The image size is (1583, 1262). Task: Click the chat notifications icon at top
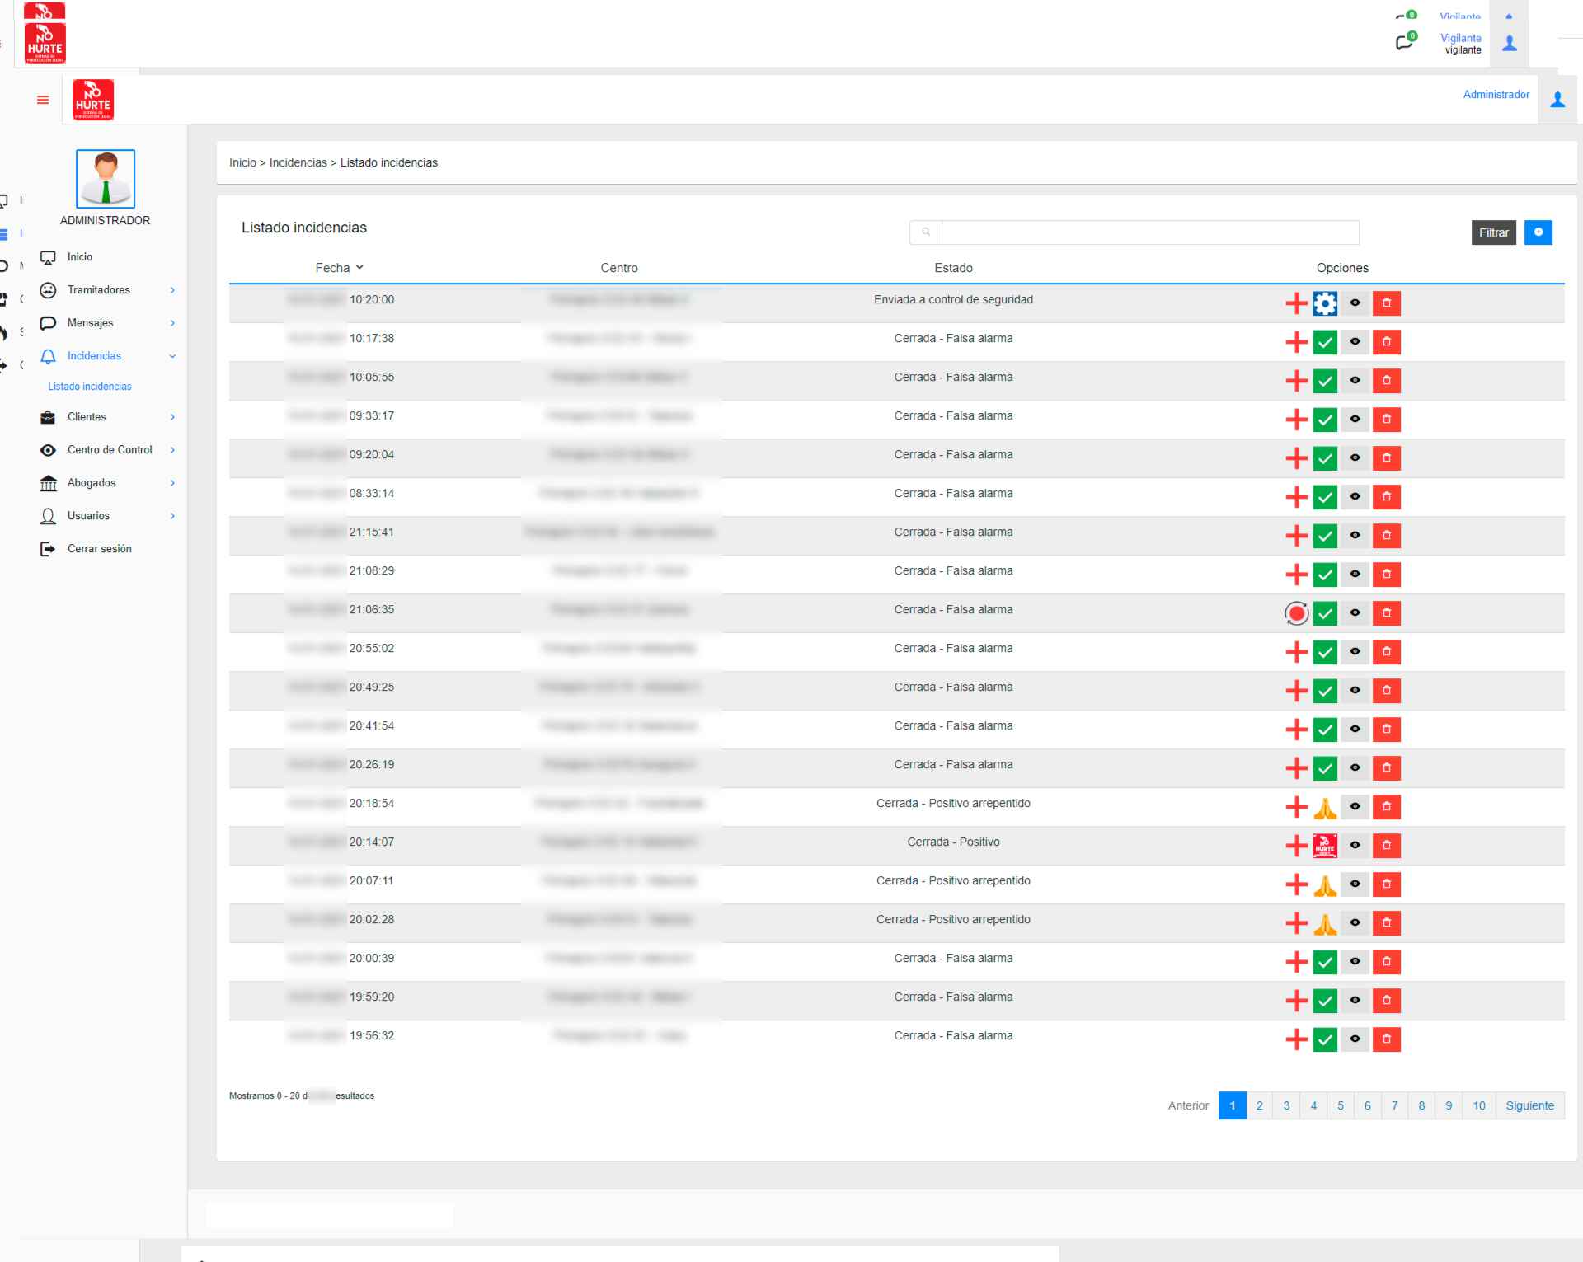(1405, 42)
